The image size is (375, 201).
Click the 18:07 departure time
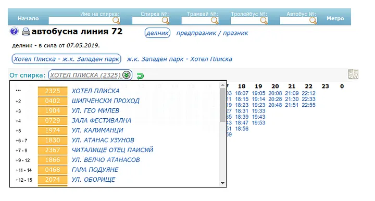point(242,93)
